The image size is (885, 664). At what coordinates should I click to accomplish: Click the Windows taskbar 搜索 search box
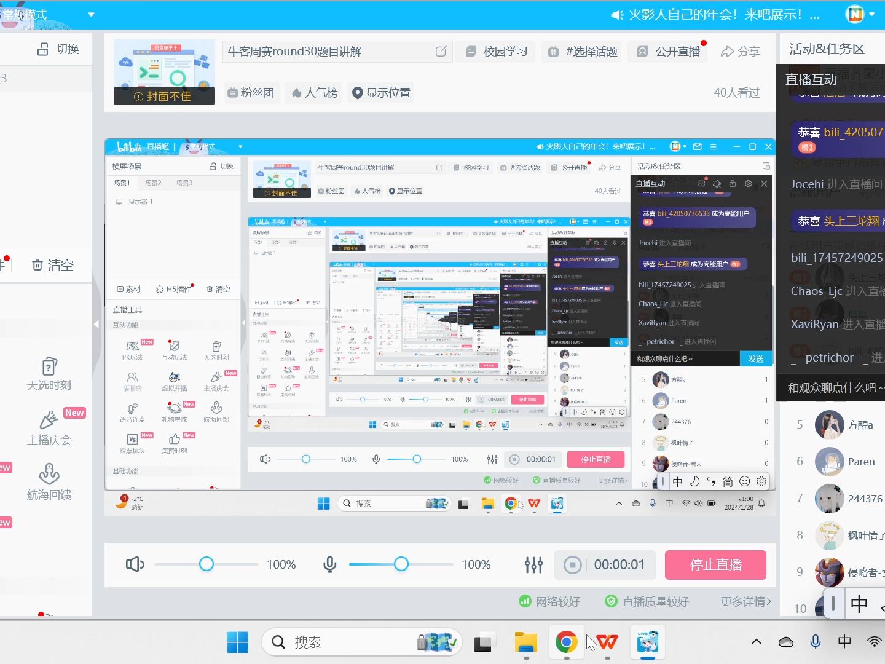[x=362, y=642]
